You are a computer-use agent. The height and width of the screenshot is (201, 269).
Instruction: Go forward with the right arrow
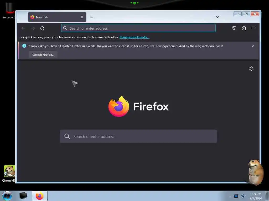(x=33, y=28)
